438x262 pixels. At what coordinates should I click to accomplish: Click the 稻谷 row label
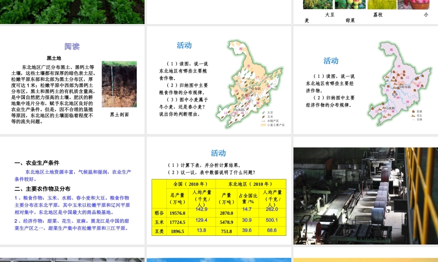(159, 213)
